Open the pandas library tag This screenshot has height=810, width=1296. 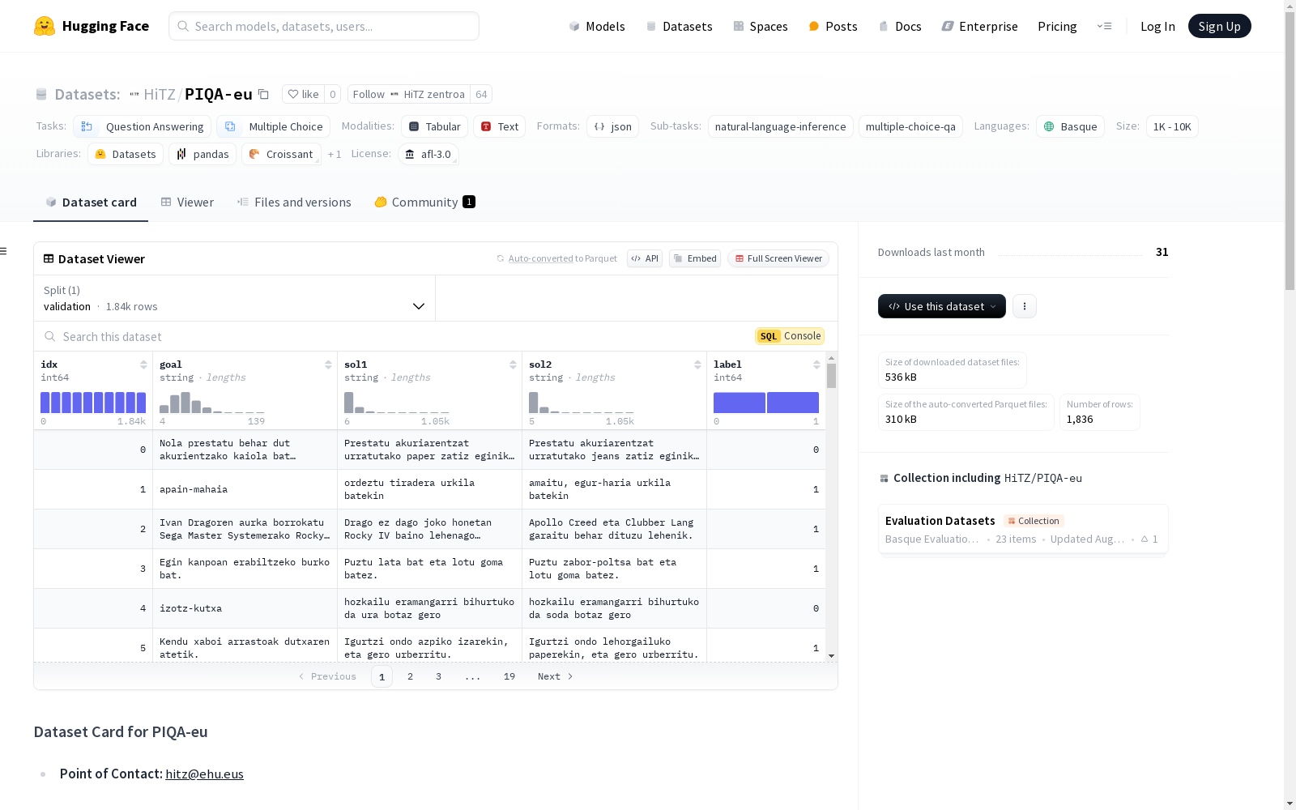(x=202, y=154)
